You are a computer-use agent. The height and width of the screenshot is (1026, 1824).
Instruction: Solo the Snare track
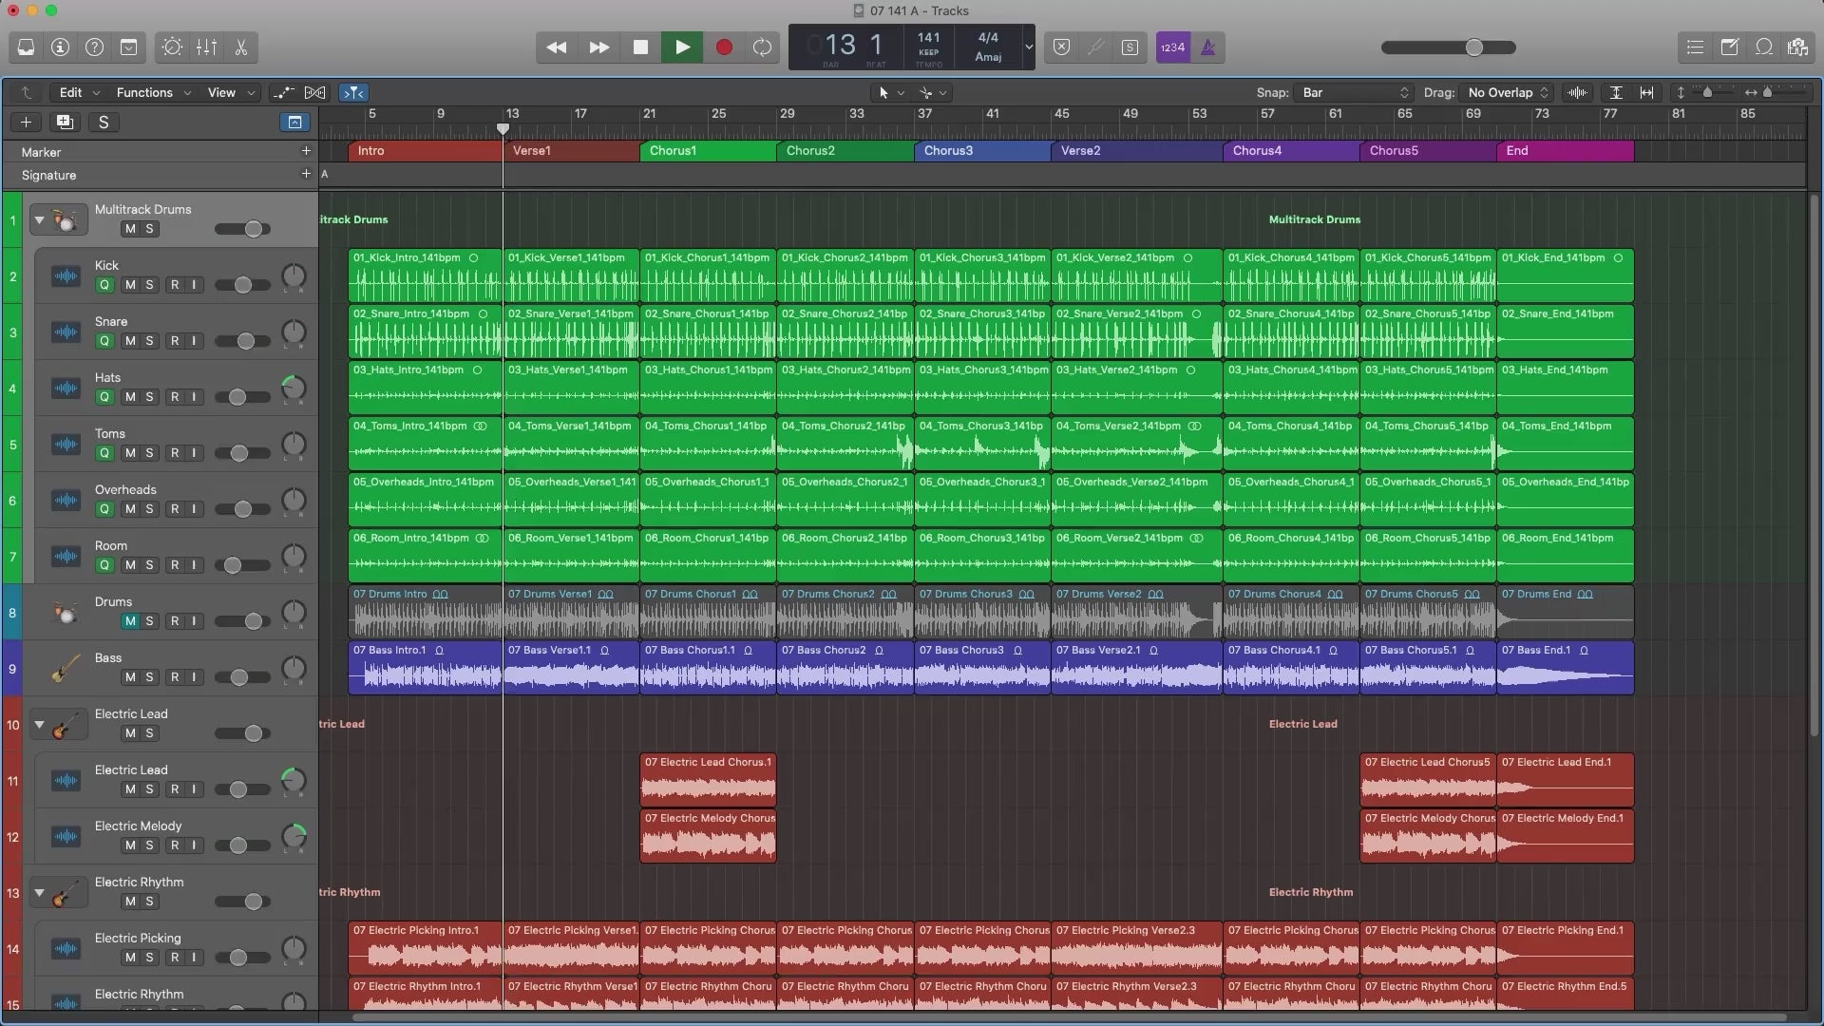point(149,341)
